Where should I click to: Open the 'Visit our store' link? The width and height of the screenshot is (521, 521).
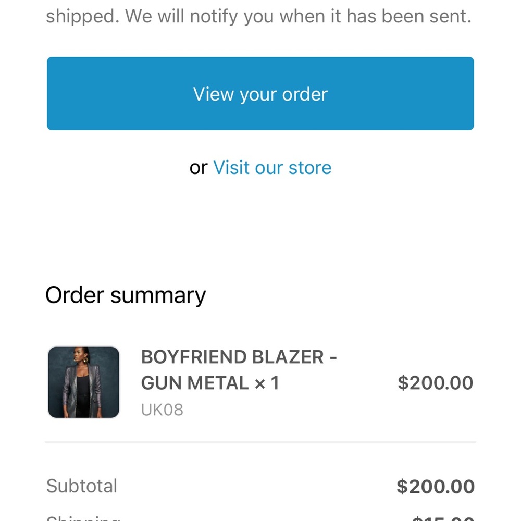click(x=271, y=167)
